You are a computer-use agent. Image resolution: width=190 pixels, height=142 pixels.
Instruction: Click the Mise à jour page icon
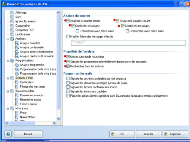click(12, 108)
